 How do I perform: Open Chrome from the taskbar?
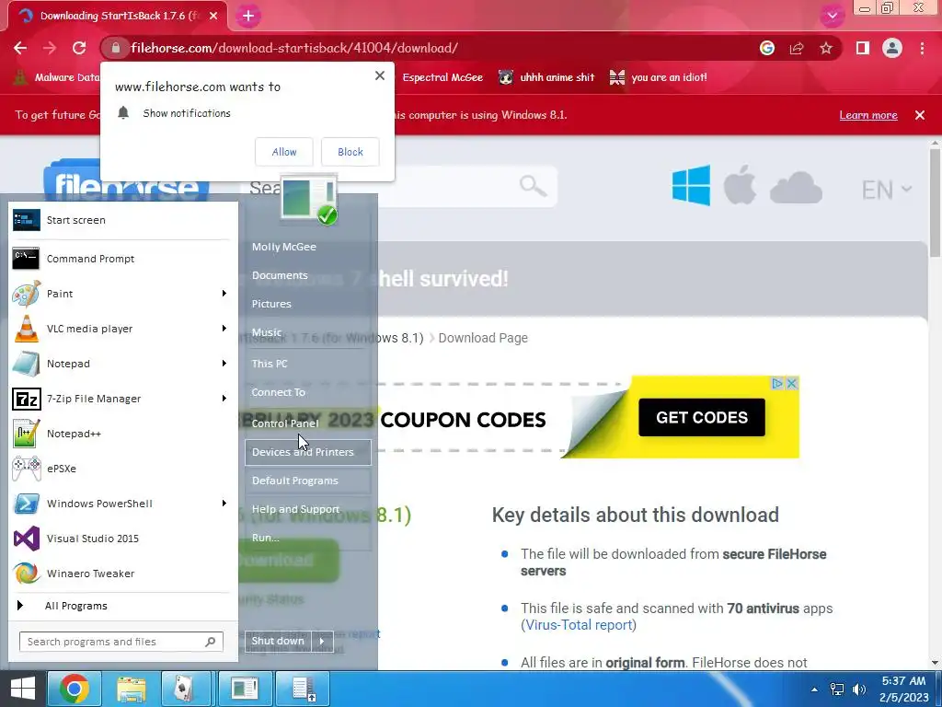[x=74, y=689]
